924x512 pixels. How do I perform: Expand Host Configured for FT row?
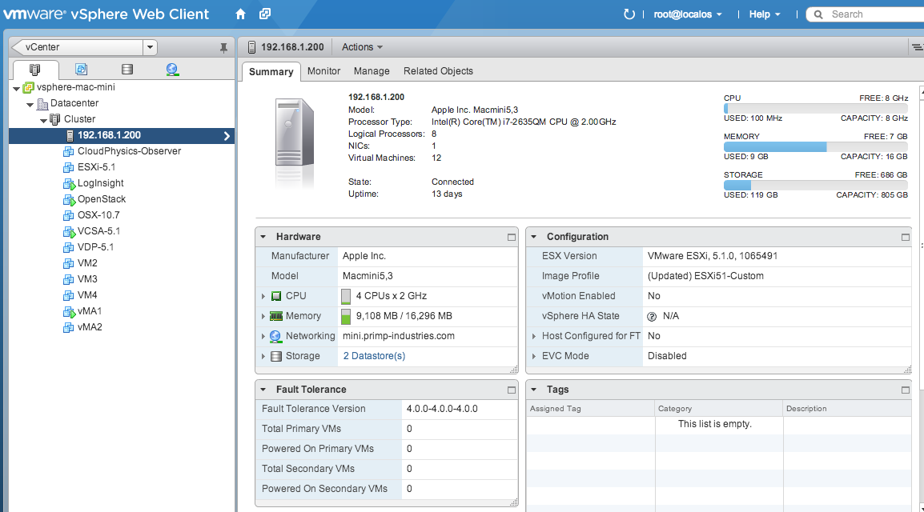click(534, 336)
